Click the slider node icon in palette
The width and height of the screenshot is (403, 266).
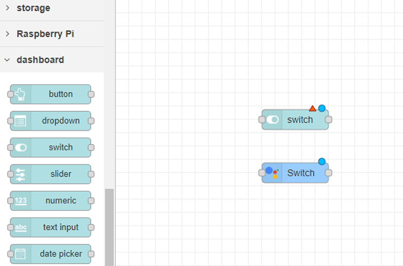(20, 174)
